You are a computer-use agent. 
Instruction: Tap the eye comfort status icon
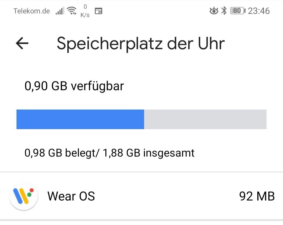coord(214,11)
